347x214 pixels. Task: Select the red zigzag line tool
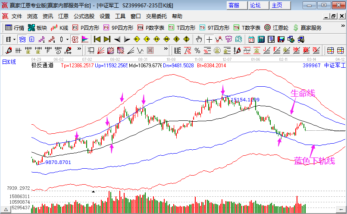coord(219,39)
